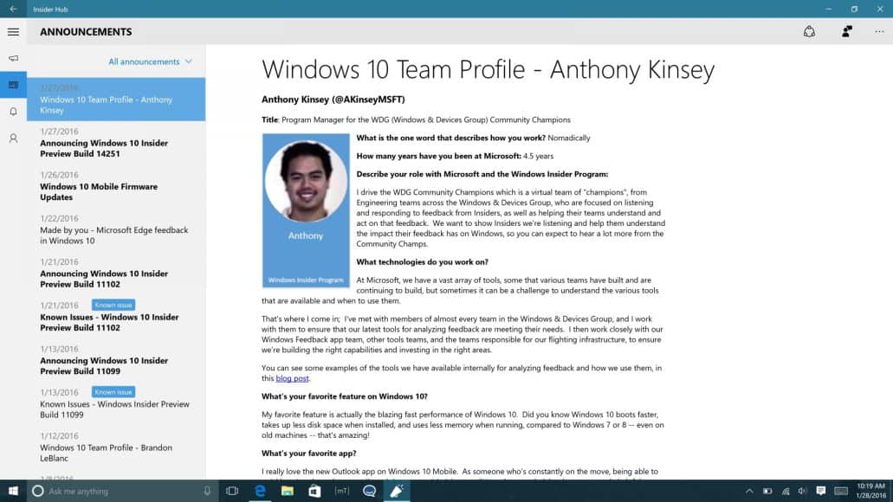Open File Explorer from the taskbar
Image resolution: width=893 pixels, height=502 pixels.
click(x=287, y=491)
